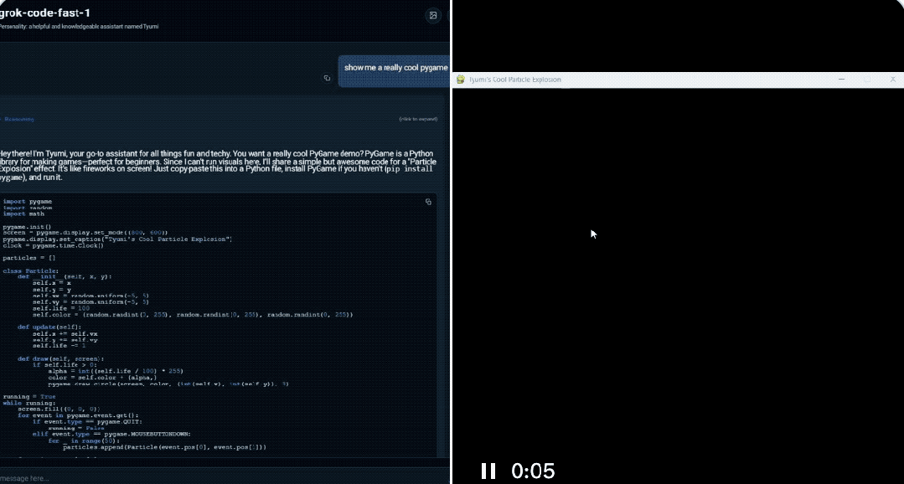The height and width of the screenshot is (484, 904).
Task: Copy the Python code block
Action: (428, 202)
